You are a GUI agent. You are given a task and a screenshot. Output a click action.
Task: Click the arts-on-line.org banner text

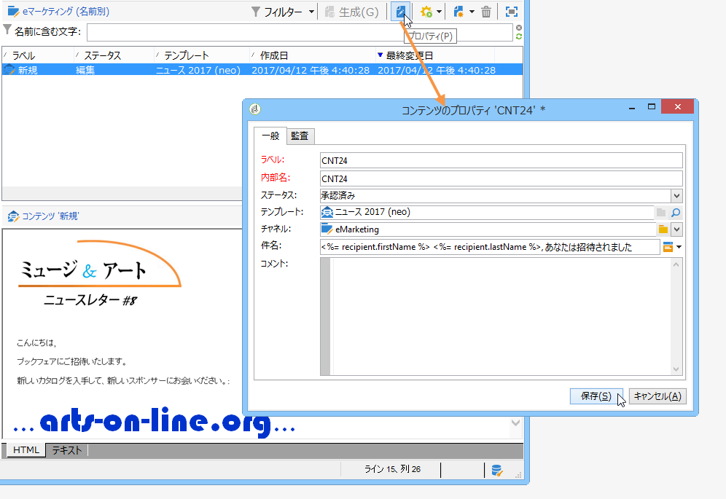[155, 422]
